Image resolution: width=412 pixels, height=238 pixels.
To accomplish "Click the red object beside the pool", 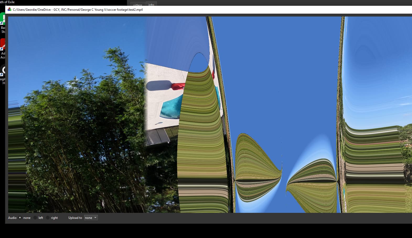I will (x=178, y=86).
